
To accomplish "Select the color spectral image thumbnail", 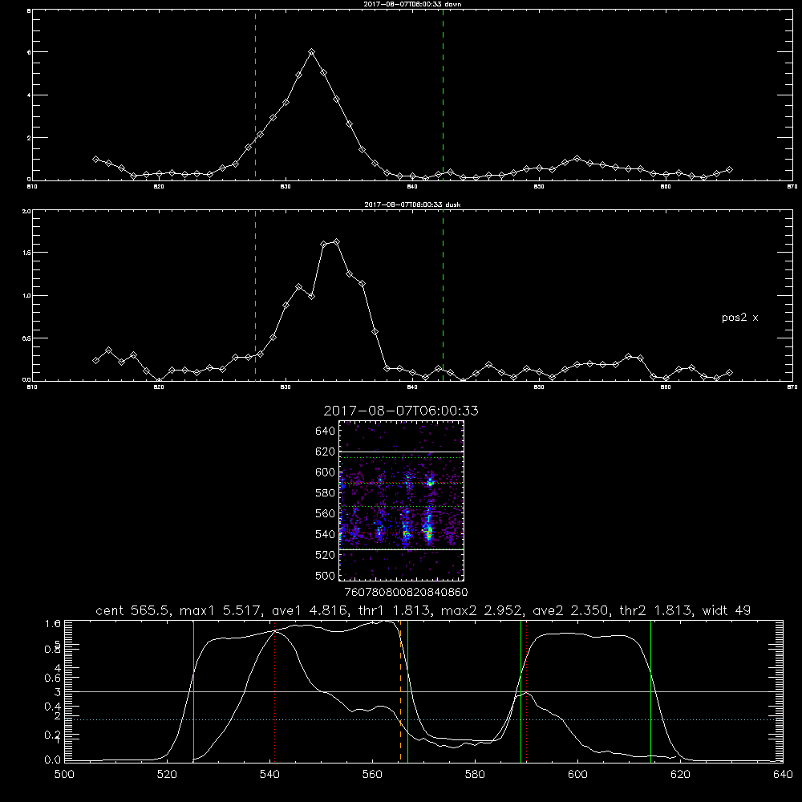I will (x=402, y=500).
